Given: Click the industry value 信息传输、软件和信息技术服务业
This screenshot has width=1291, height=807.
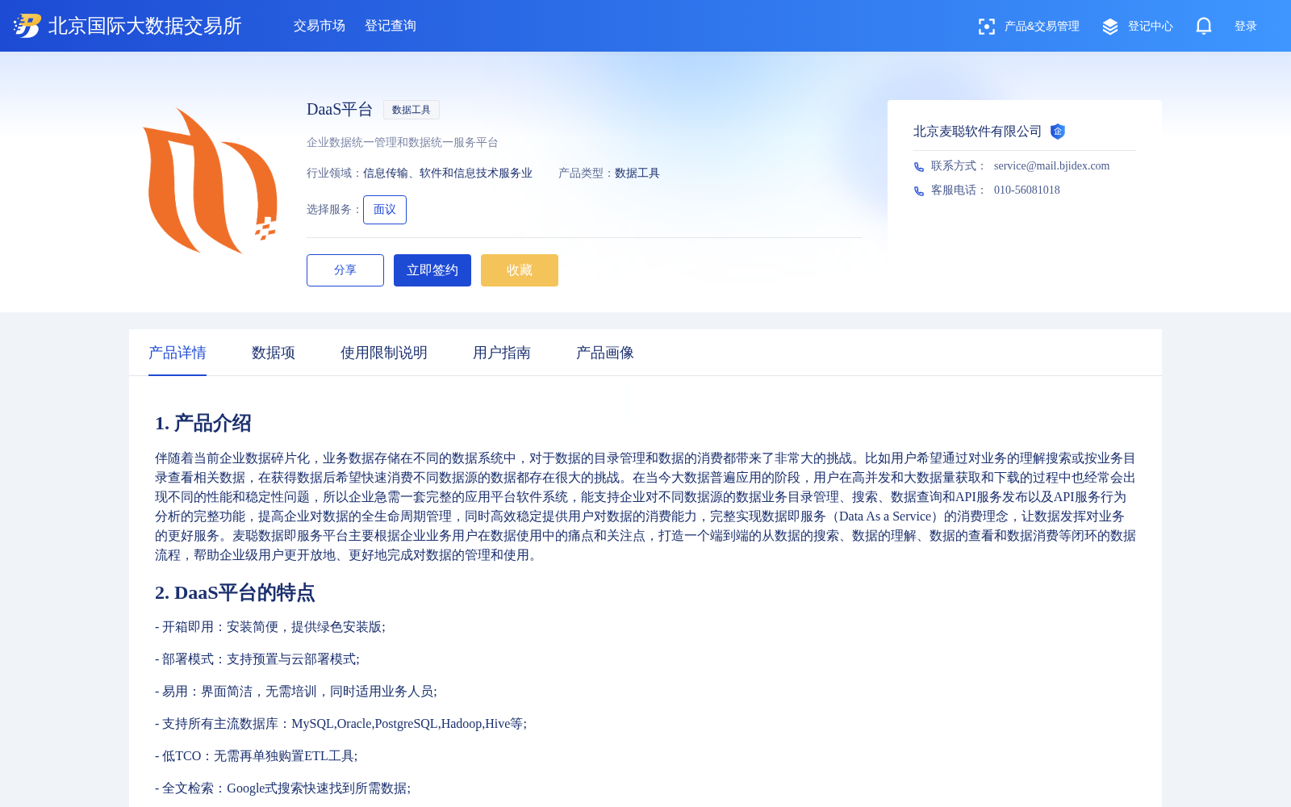Looking at the screenshot, I should click(448, 174).
